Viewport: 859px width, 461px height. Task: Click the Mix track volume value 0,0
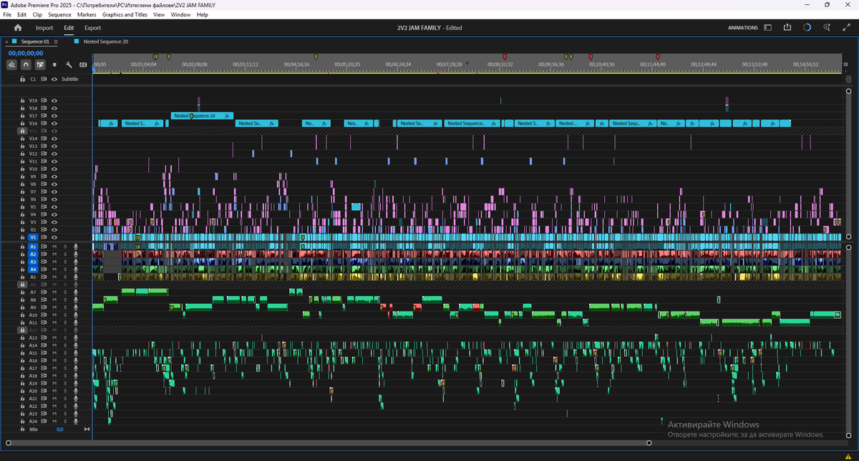tap(60, 430)
